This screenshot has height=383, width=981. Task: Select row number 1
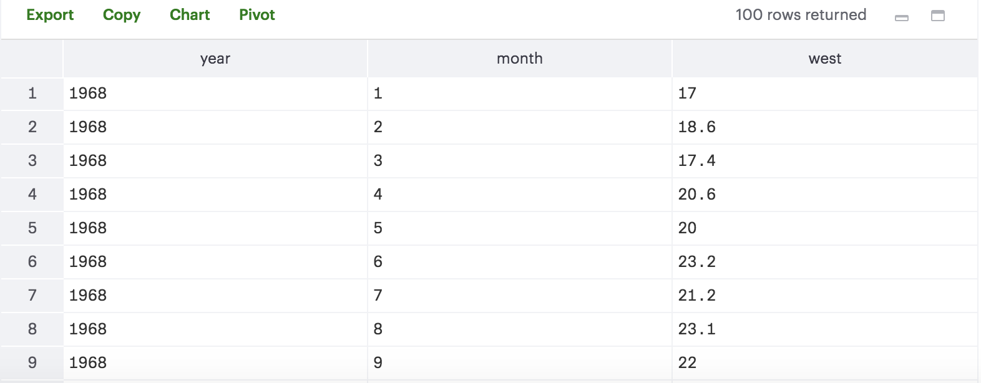[32, 94]
